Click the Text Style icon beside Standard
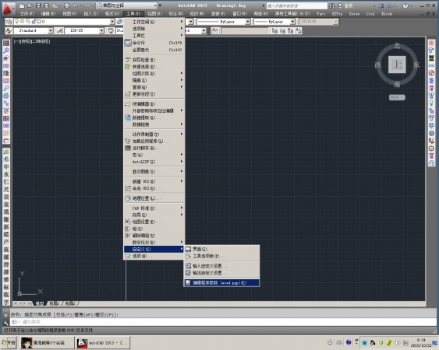 pyautogui.click(x=9, y=30)
